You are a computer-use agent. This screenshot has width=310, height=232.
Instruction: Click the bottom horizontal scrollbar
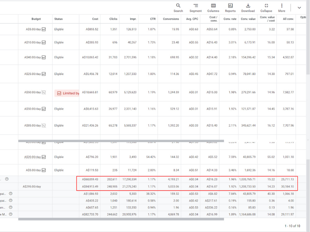121,219
